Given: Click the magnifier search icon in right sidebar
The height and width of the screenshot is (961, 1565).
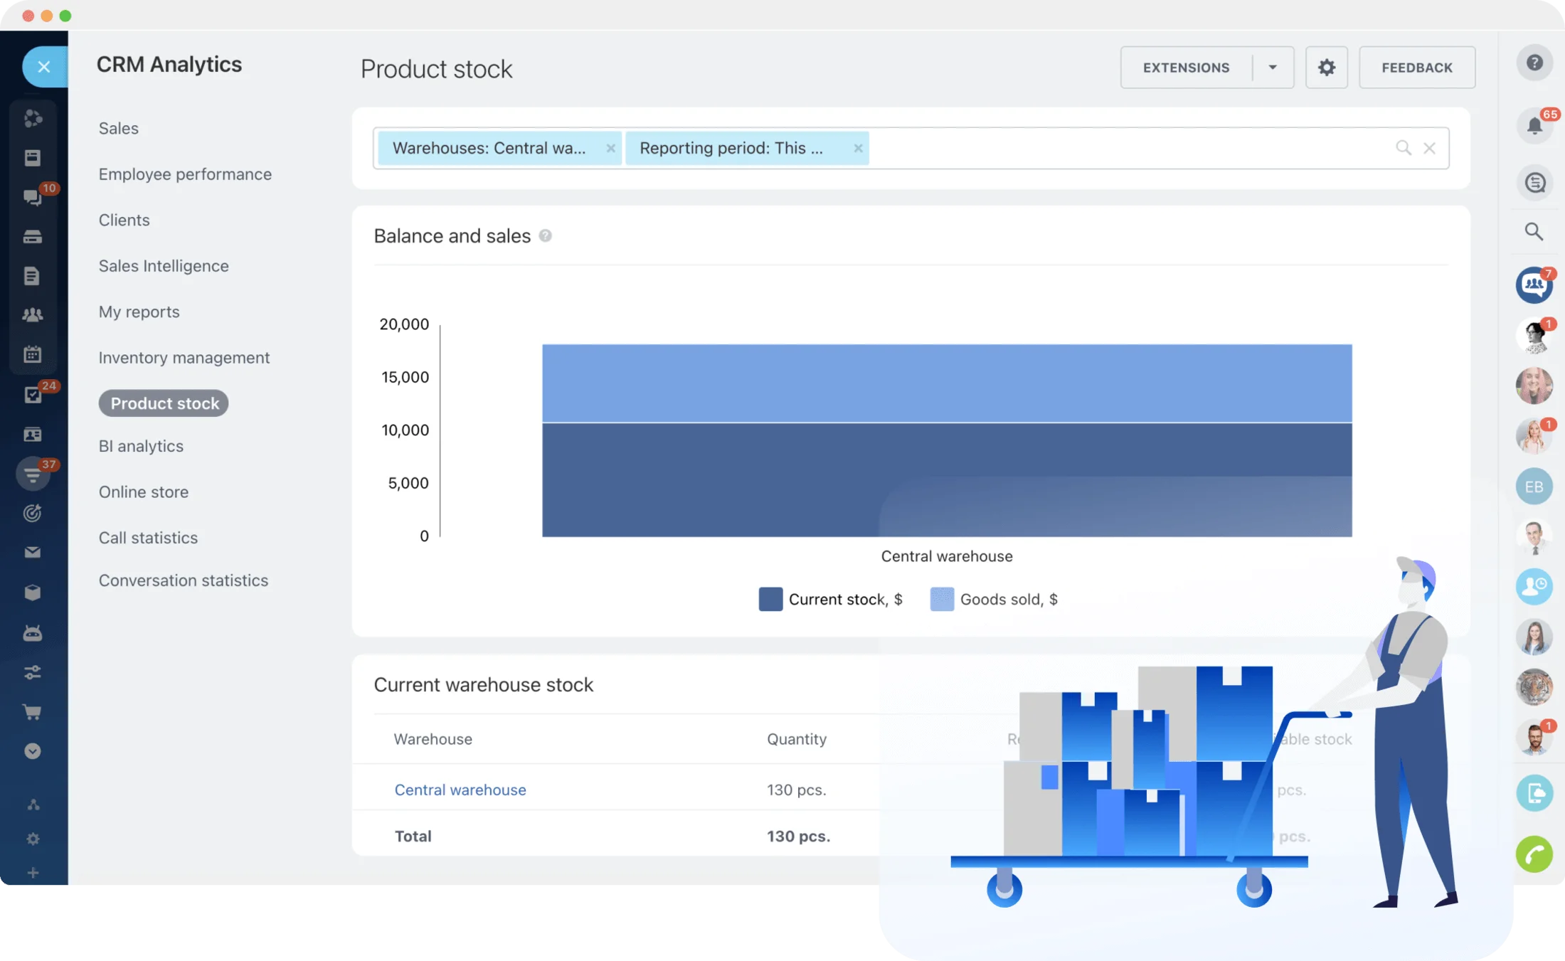Looking at the screenshot, I should pyautogui.click(x=1534, y=231).
